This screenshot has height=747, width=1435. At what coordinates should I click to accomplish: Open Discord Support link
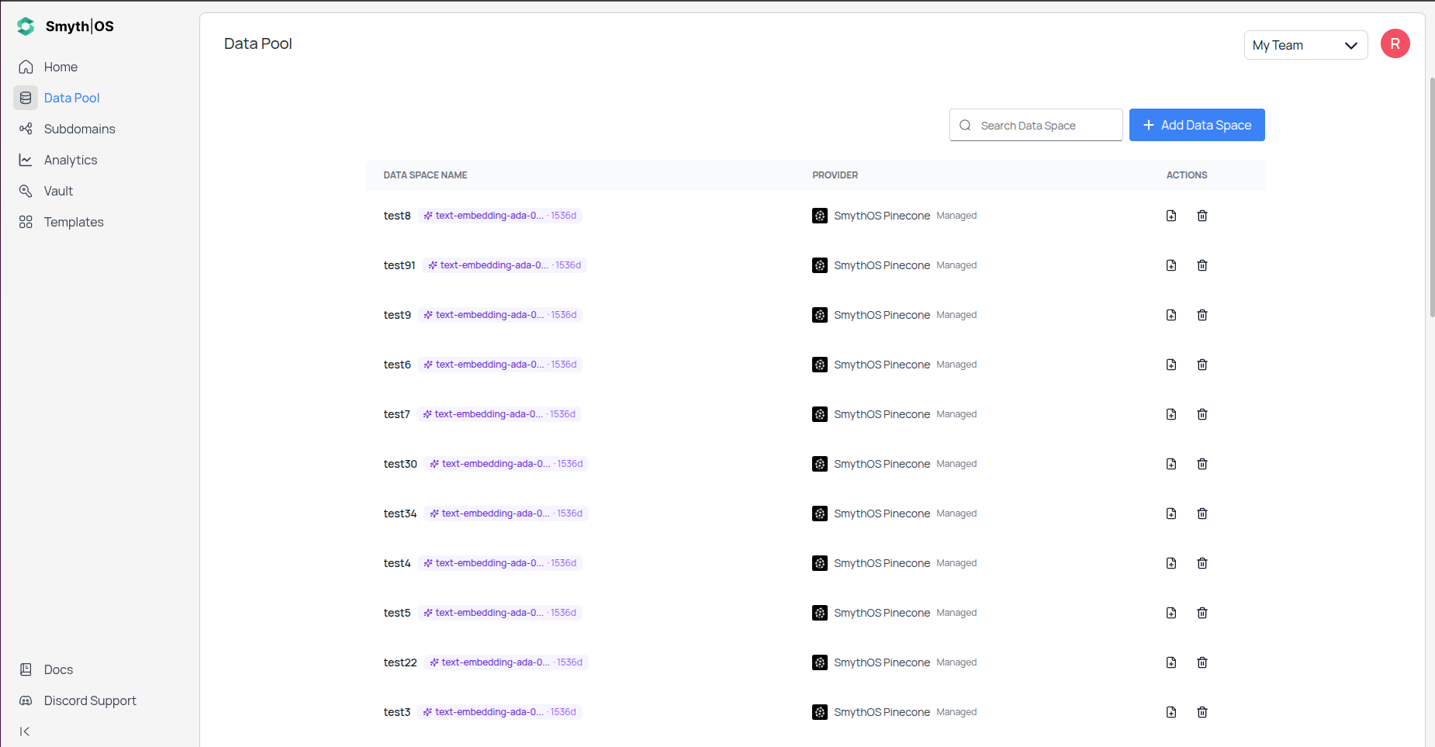tap(89, 700)
